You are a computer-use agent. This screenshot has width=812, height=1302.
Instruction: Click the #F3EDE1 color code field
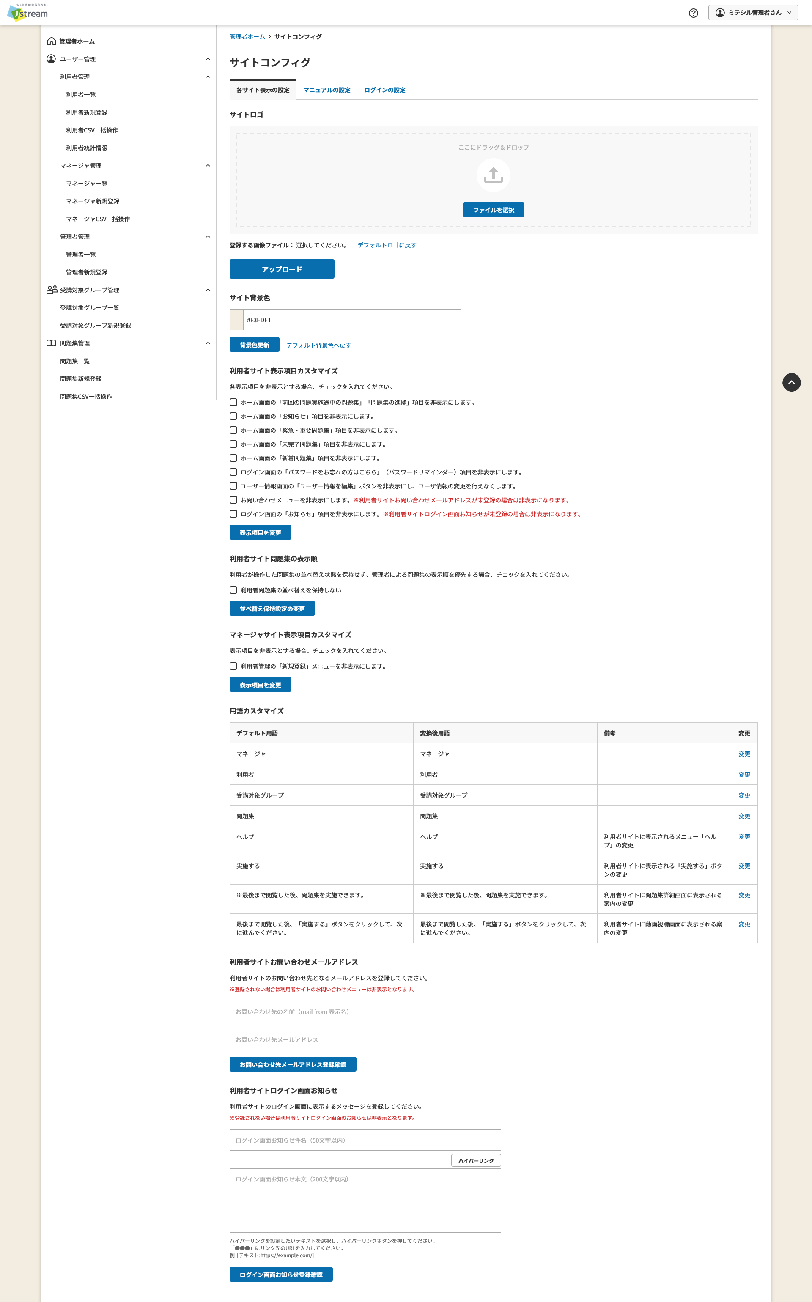pyautogui.click(x=352, y=320)
